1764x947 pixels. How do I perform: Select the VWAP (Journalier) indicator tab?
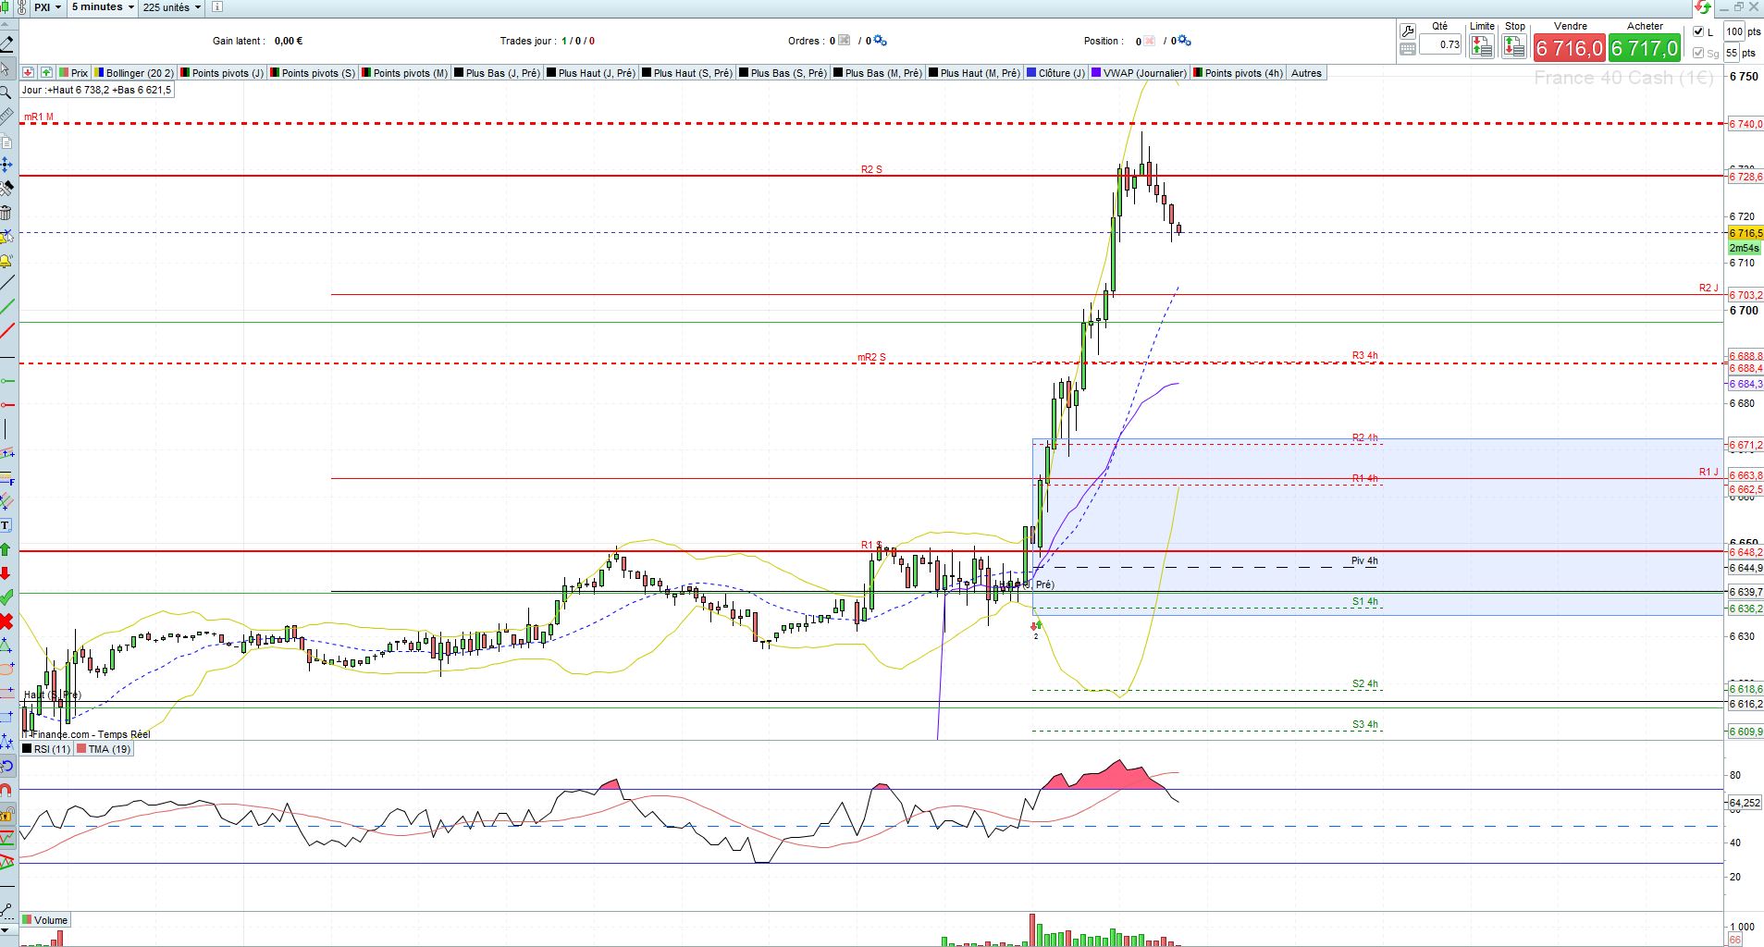coord(1139,73)
